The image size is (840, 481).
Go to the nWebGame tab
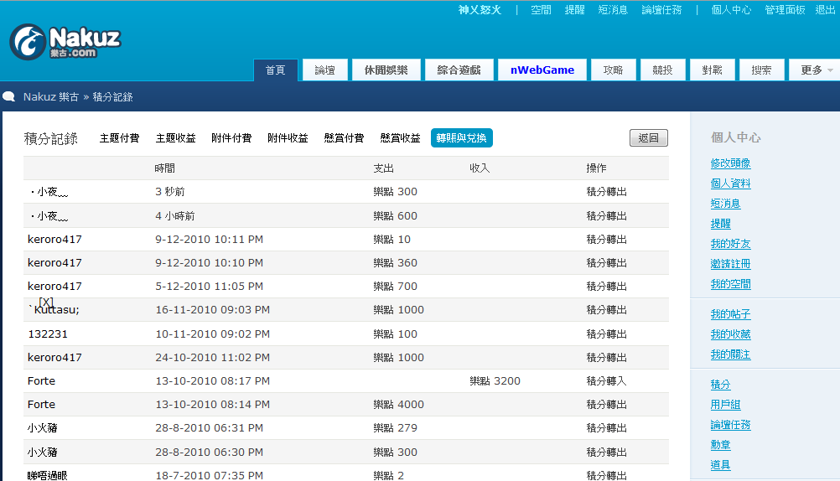542,70
